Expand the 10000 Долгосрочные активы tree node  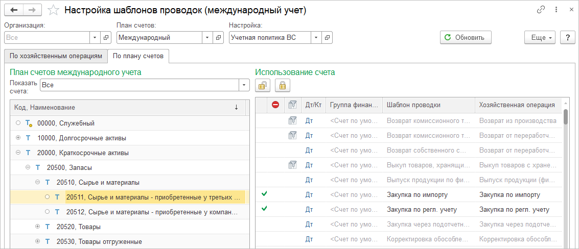[18, 138]
